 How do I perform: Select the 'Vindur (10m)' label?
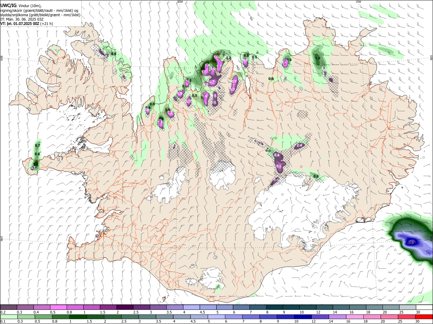(29, 6)
